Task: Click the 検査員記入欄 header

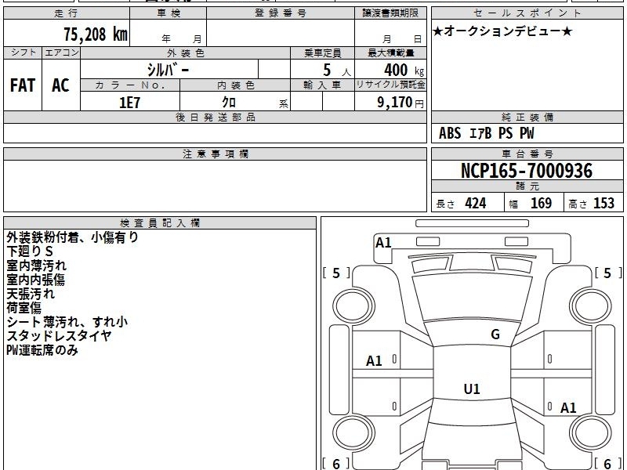Action: 160,223
